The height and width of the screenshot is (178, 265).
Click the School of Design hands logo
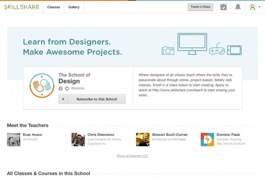(x=42, y=86)
